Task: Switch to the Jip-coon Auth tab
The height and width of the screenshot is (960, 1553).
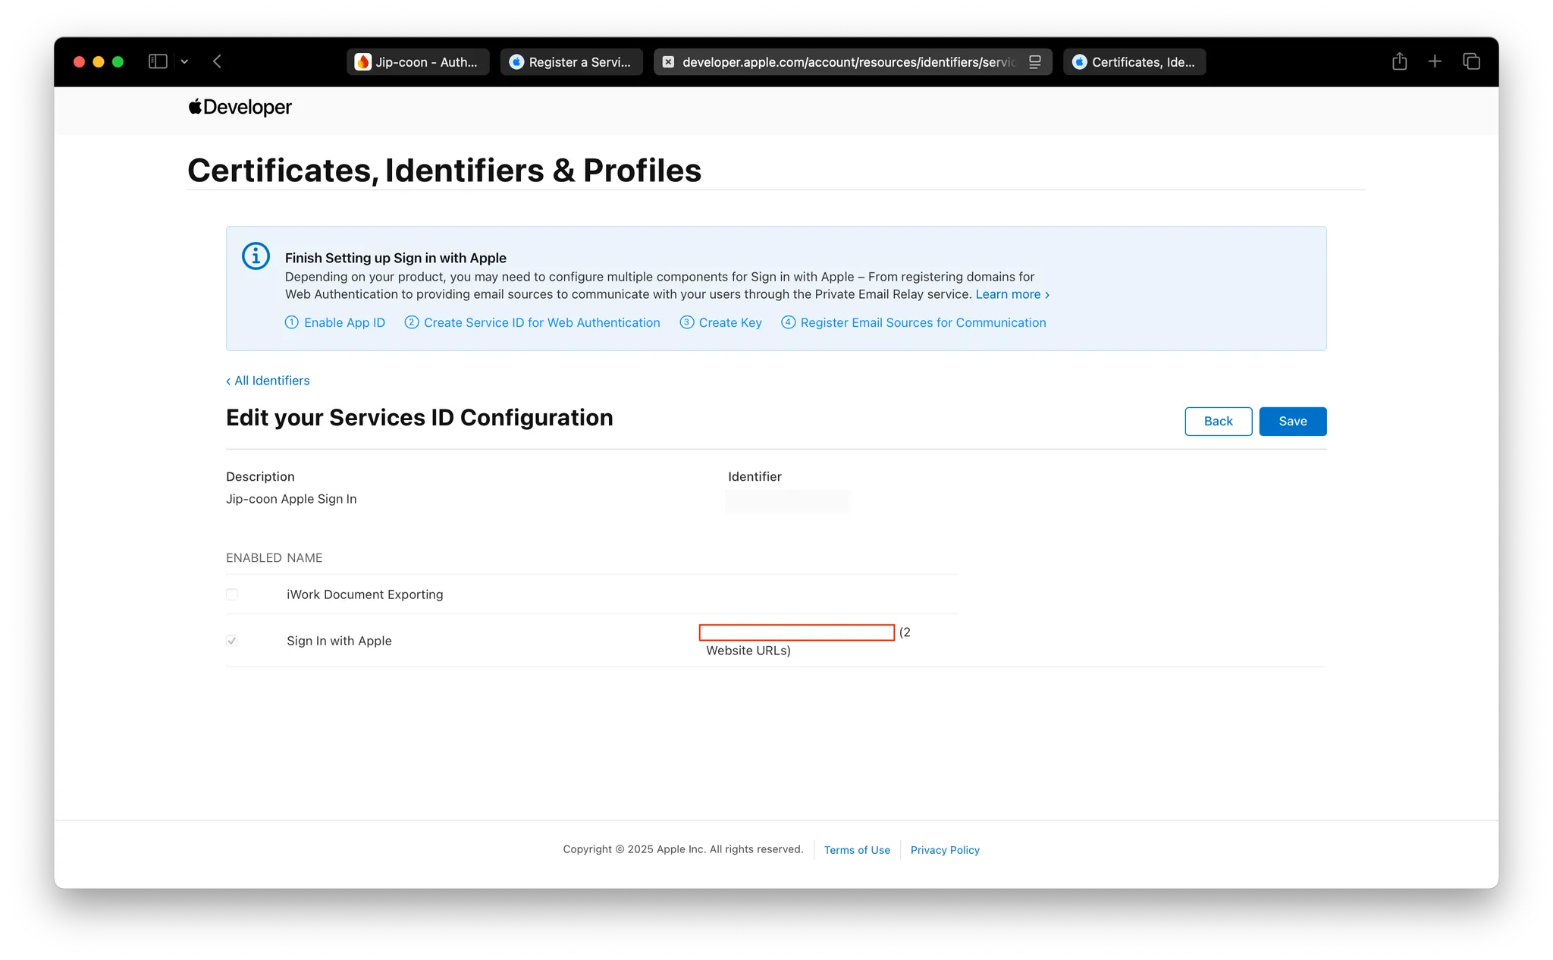Action: click(418, 62)
